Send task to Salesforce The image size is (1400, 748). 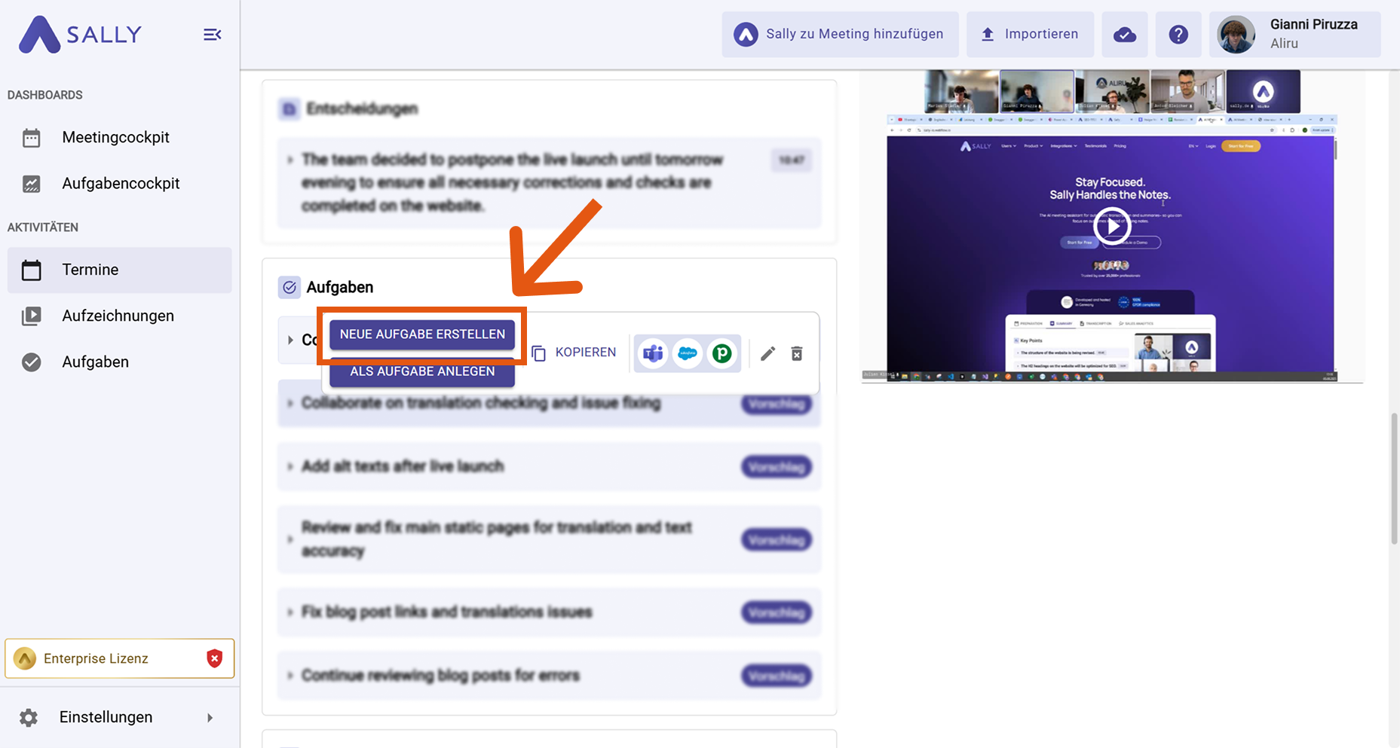point(688,353)
